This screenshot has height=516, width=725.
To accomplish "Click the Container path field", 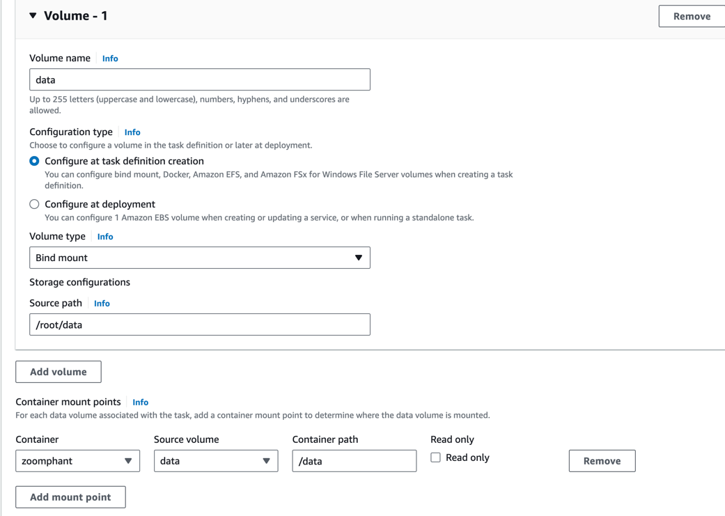I will [354, 461].
